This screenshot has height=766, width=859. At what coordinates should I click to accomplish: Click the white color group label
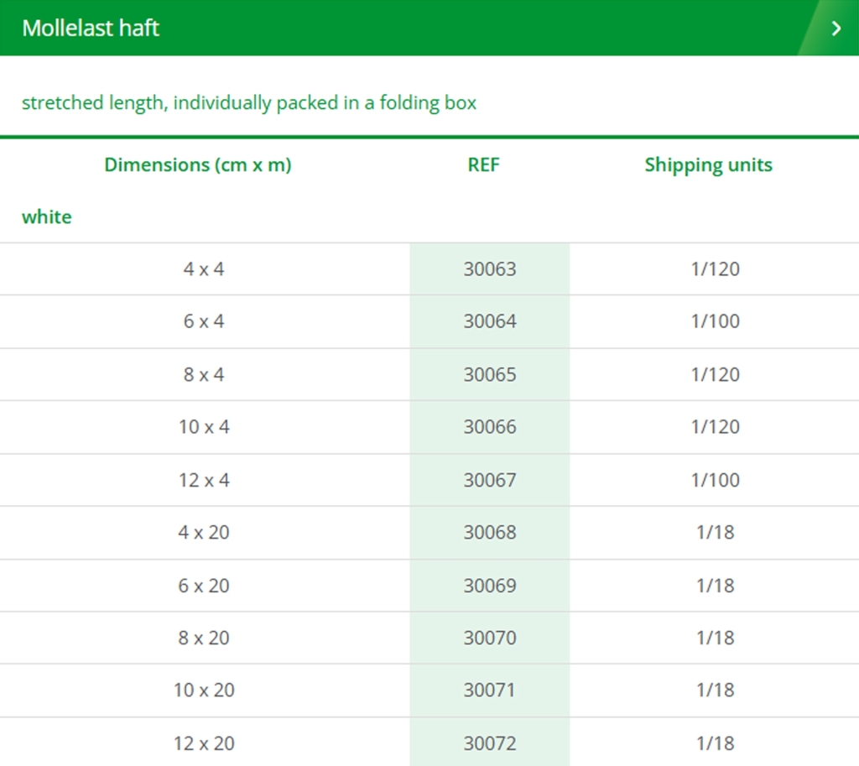click(x=47, y=217)
